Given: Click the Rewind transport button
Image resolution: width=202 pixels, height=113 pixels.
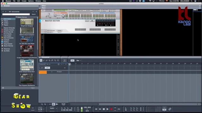Looking at the screenshot, I should (x=96, y=109).
